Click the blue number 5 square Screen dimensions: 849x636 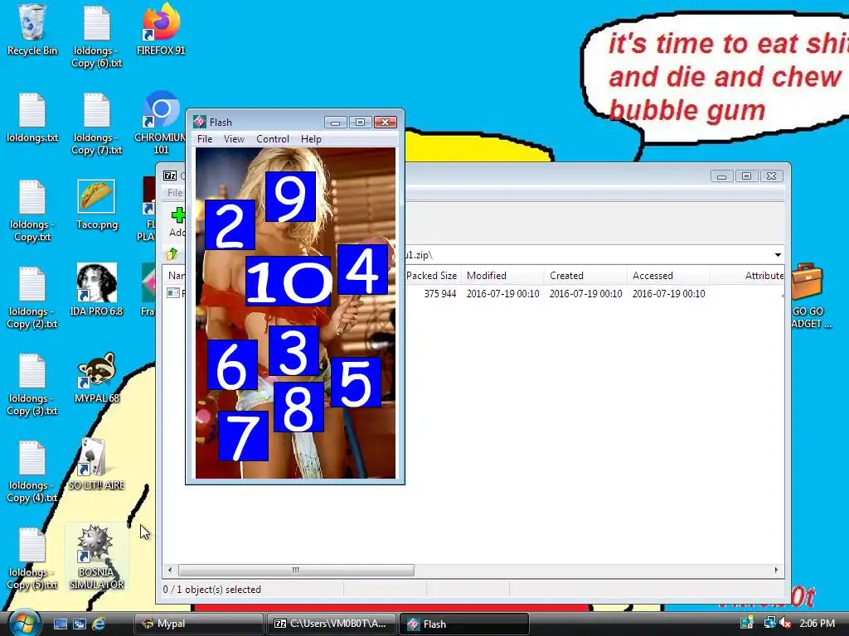pos(356,382)
